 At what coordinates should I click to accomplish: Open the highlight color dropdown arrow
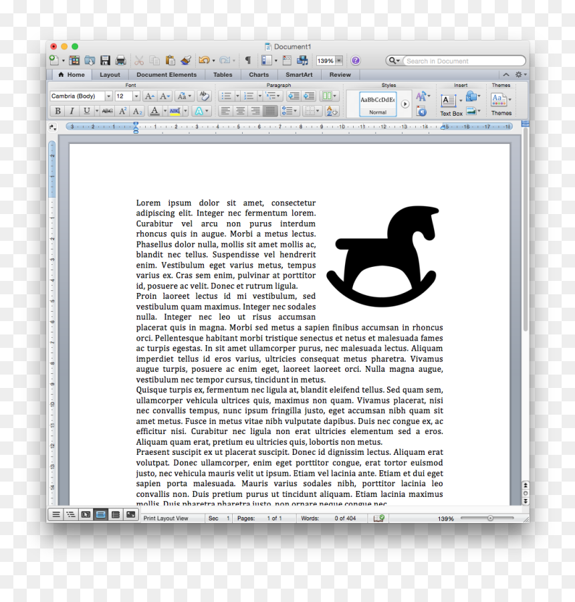(185, 111)
